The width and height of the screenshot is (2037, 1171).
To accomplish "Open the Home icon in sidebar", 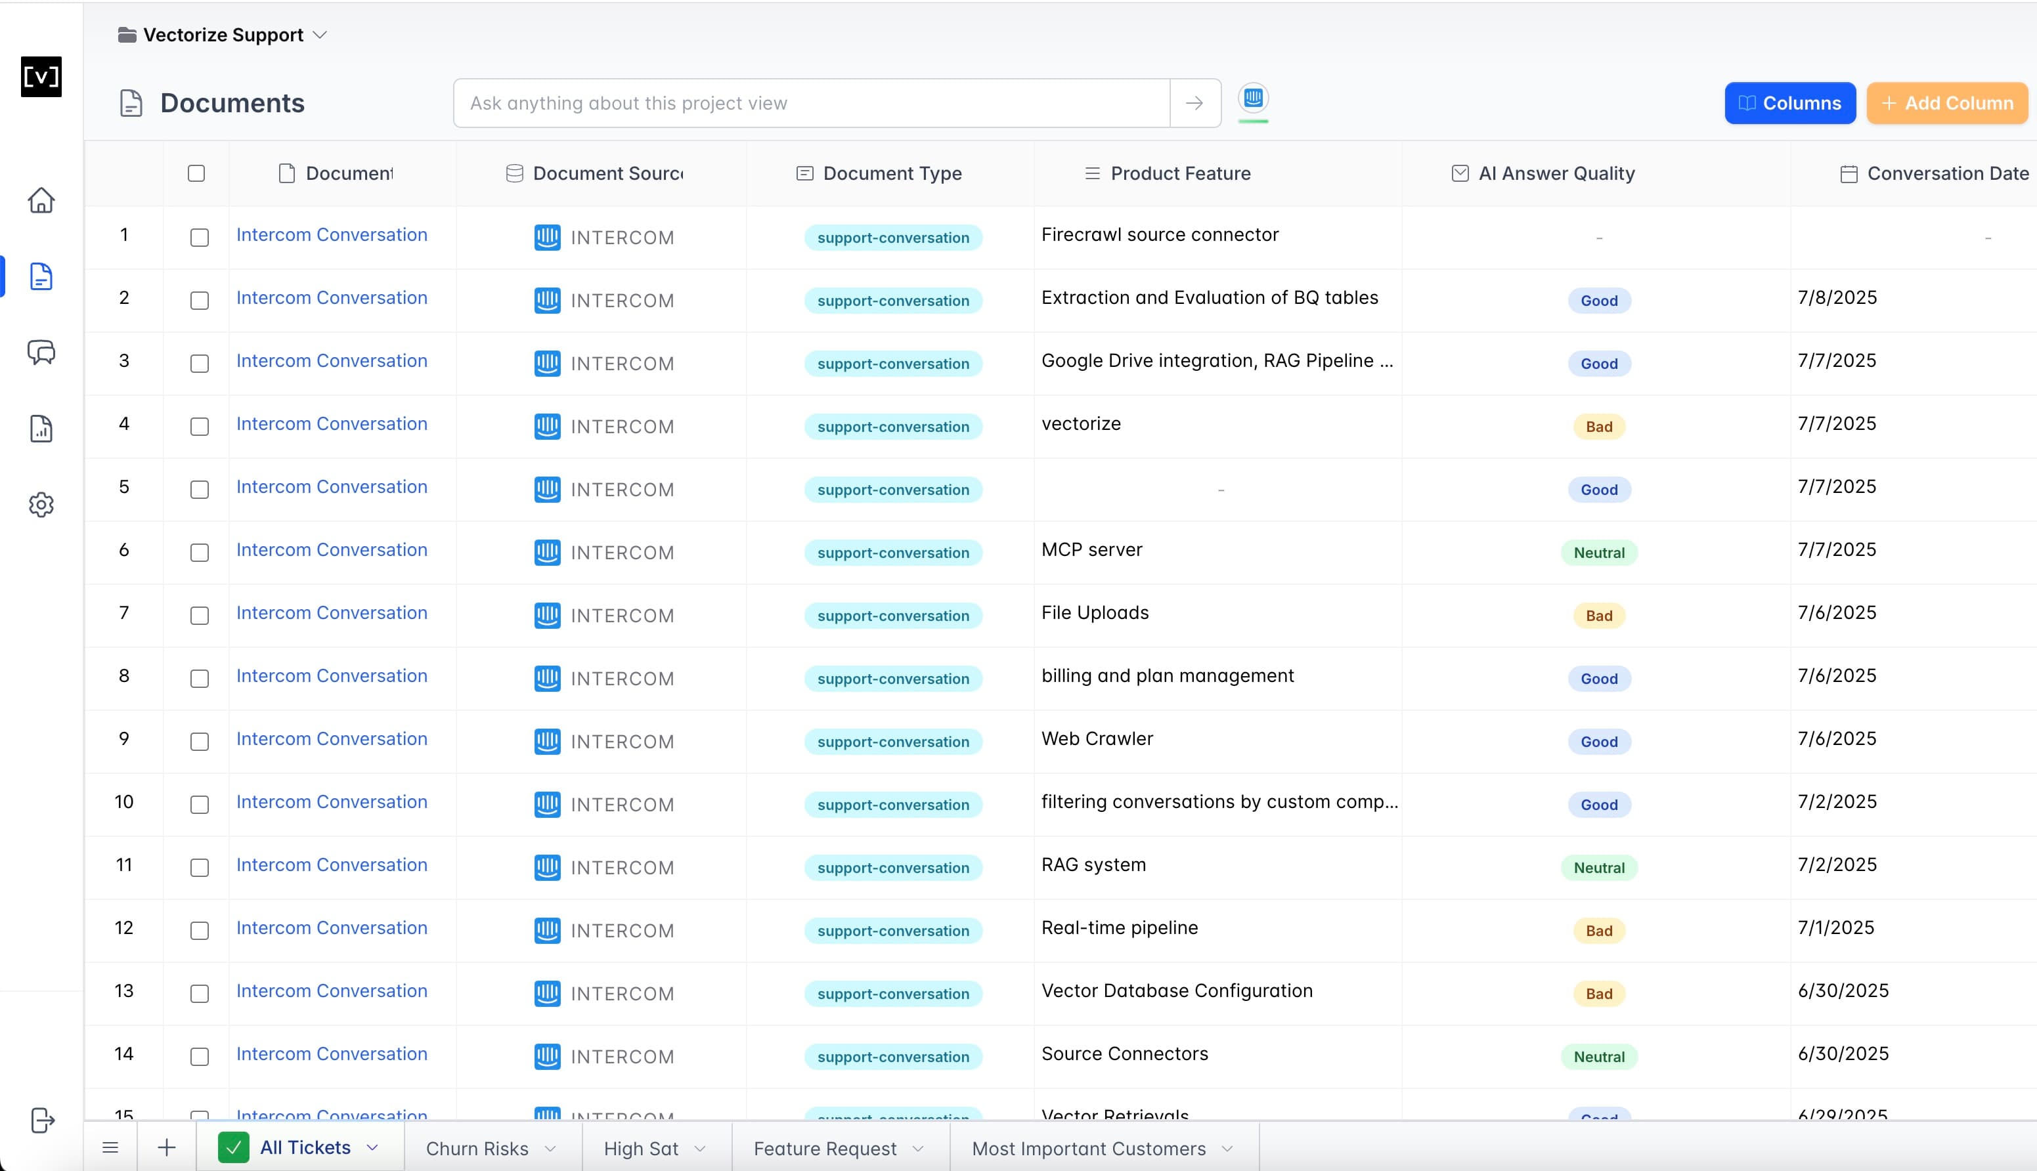I will click(x=41, y=200).
